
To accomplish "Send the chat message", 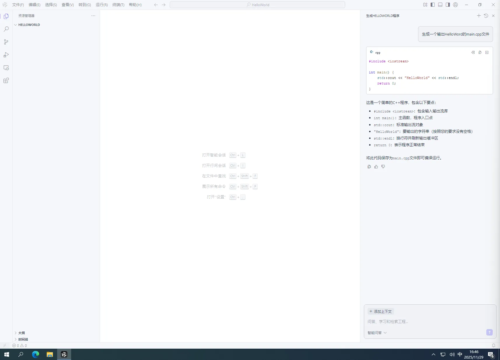I will click(x=490, y=332).
